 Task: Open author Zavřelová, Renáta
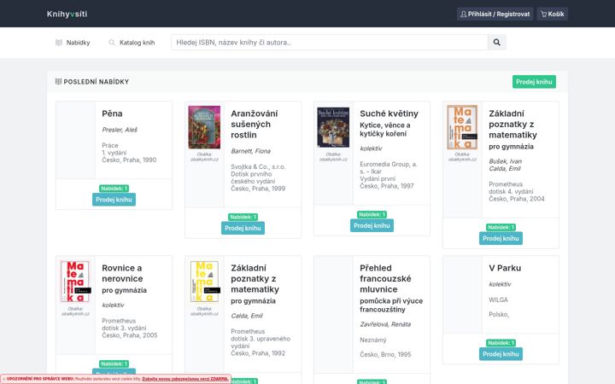pos(385,324)
